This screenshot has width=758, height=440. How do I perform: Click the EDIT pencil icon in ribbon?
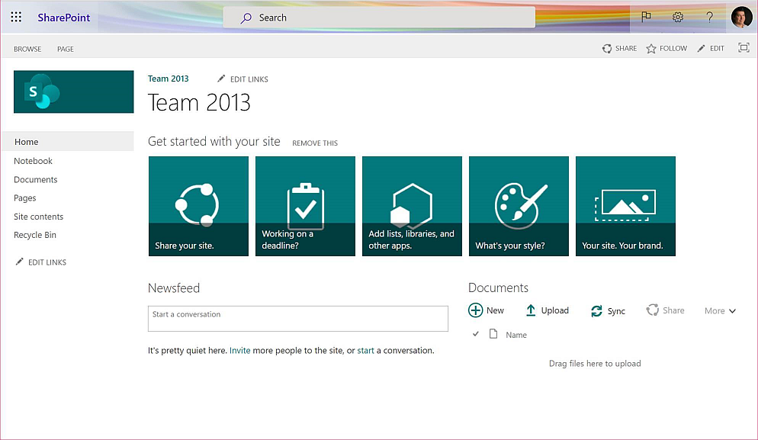click(701, 48)
